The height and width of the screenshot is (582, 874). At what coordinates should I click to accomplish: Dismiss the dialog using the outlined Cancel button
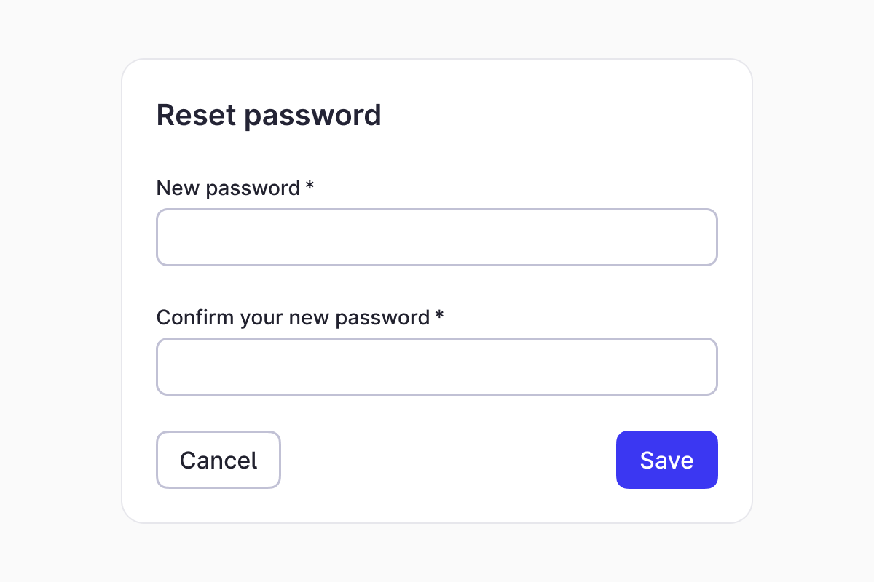click(x=219, y=460)
